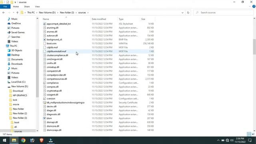This screenshot has height=144, width=256.
Task: Open Brave browser from the taskbar
Action: [x=42, y=140]
